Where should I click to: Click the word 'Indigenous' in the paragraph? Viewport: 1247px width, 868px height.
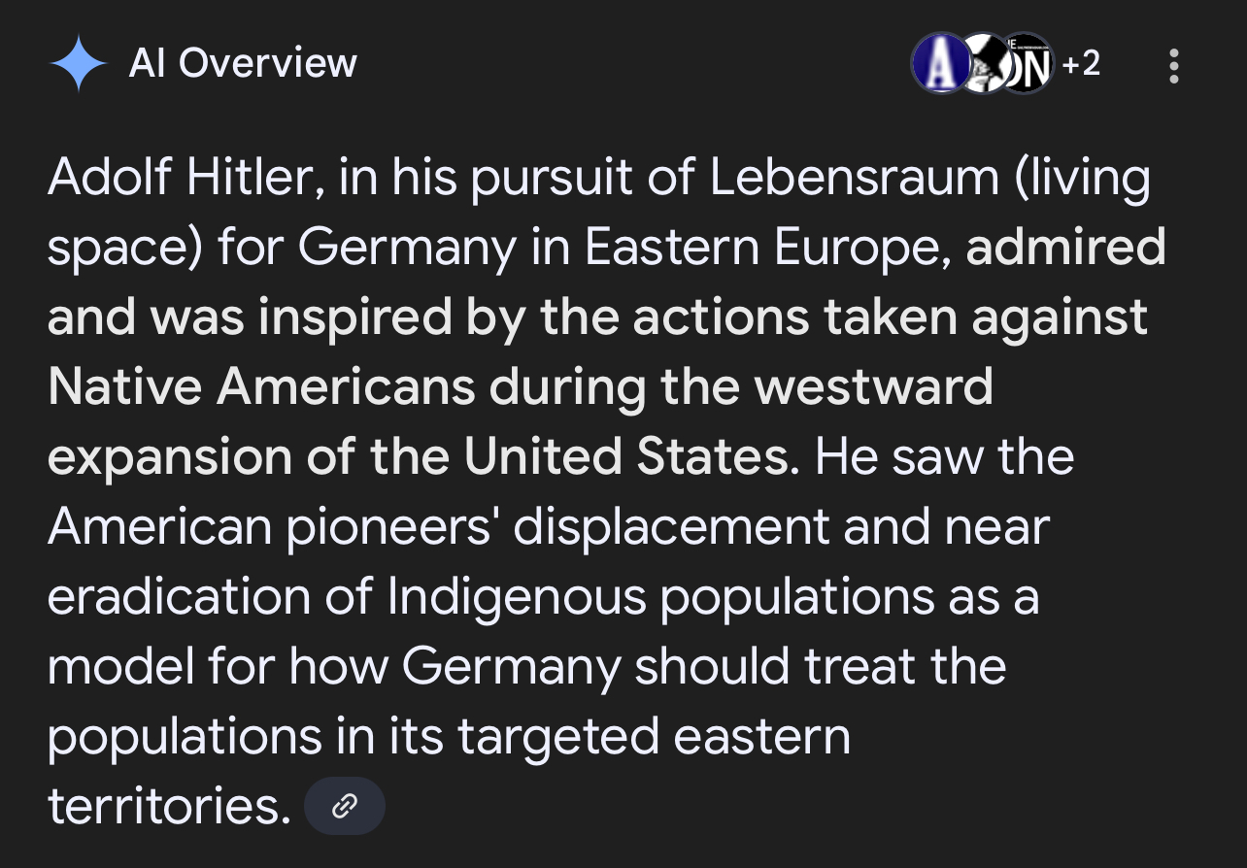517,599
